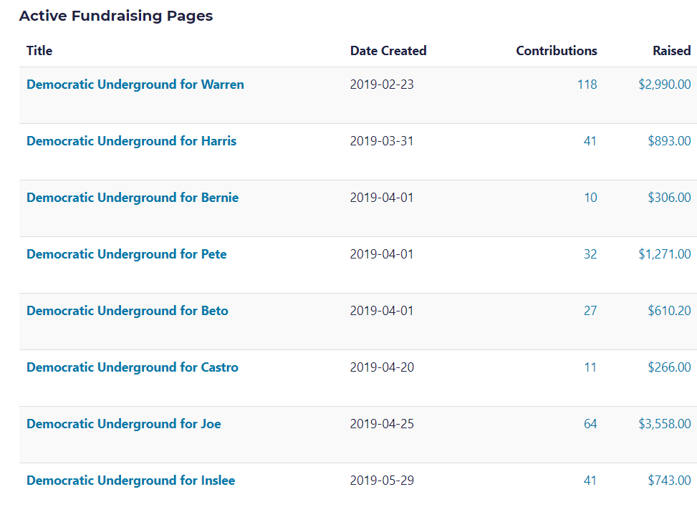Open Democratic Underground for Joe page
This screenshot has width=697, height=507.
tap(123, 424)
